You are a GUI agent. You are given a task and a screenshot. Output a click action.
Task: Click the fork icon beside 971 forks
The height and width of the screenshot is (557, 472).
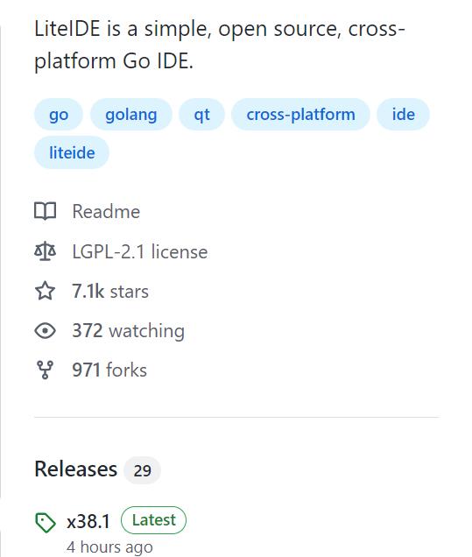point(46,370)
